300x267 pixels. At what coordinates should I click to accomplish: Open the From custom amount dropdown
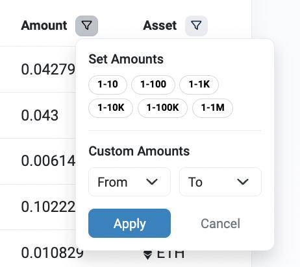(129, 182)
